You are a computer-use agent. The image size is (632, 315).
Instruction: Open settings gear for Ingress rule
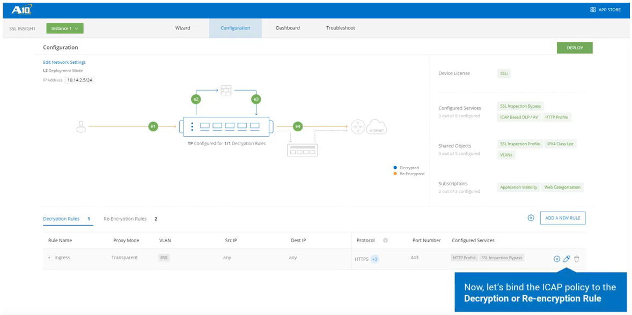(x=557, y=259)
